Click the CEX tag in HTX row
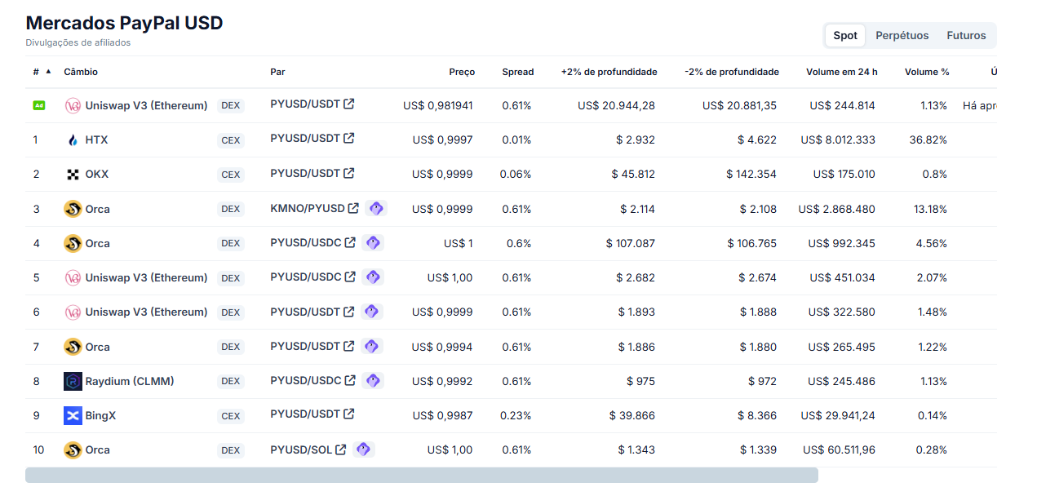Viewport: 1037px width, 496px height. (x=231, y=140)
